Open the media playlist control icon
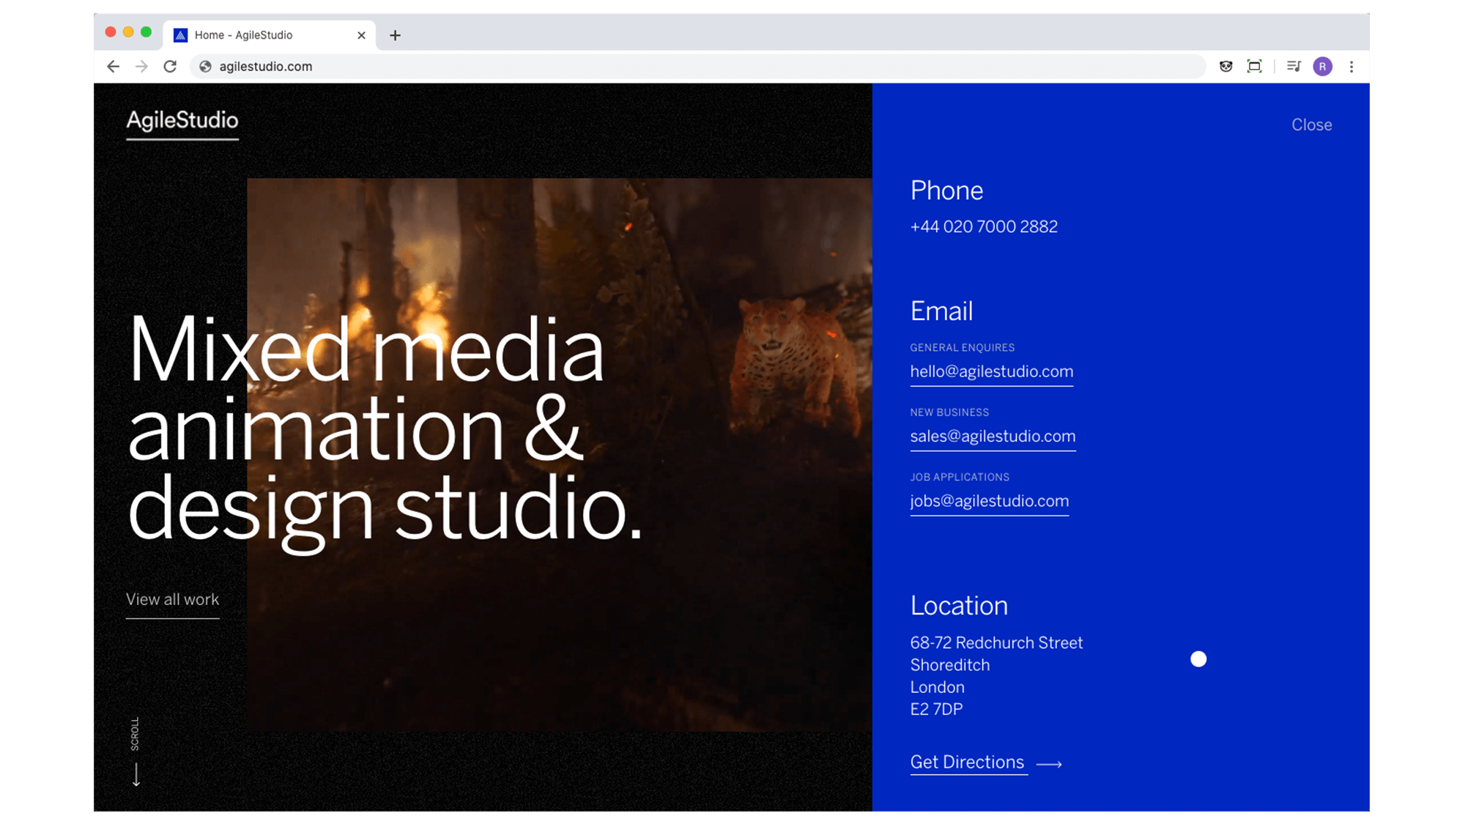 (1294, 67)
